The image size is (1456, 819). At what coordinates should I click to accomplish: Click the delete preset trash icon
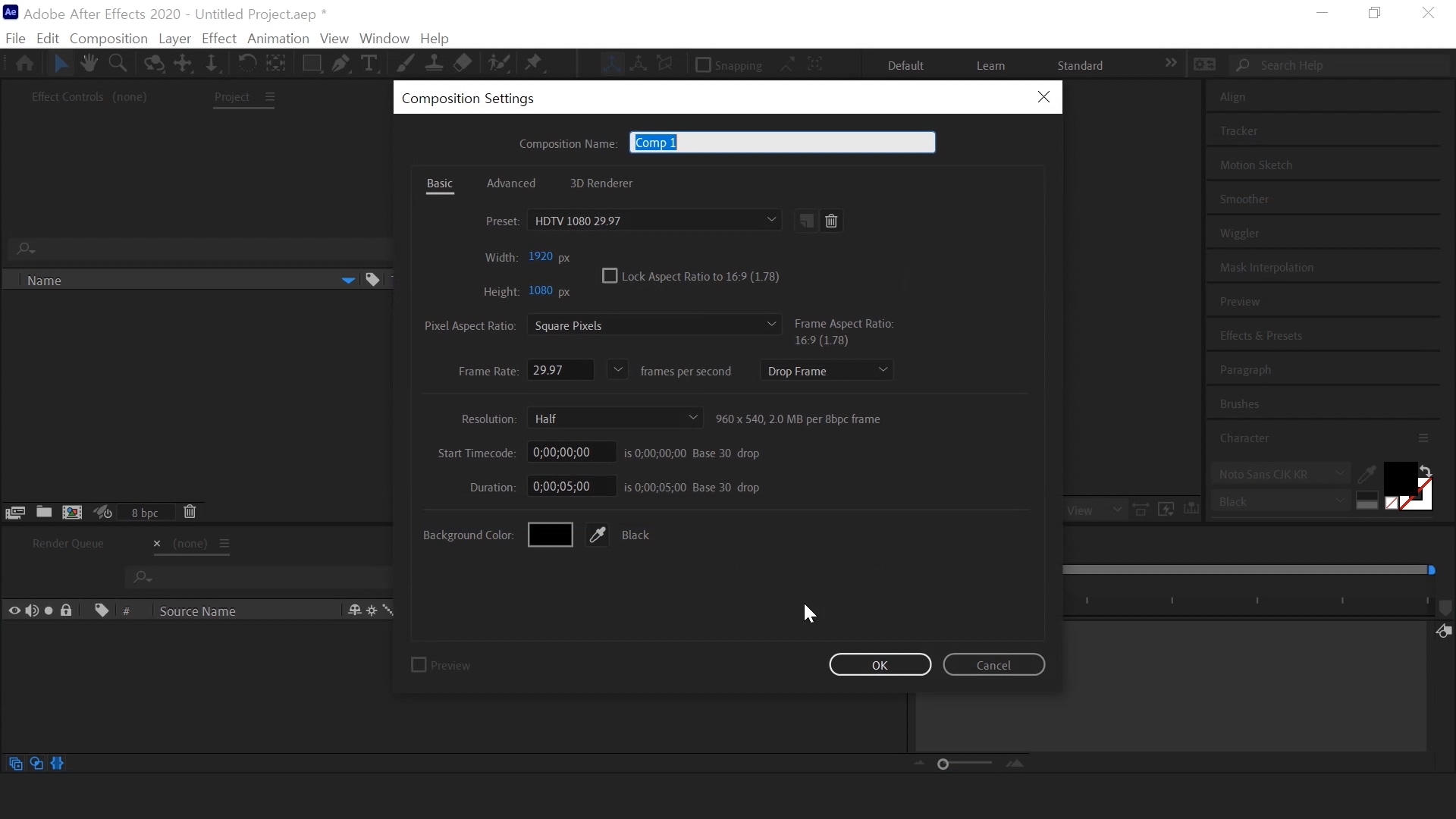point(831,221)
